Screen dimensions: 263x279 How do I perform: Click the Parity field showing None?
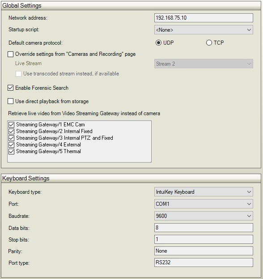pyautogui.click(x=204, y=251)
